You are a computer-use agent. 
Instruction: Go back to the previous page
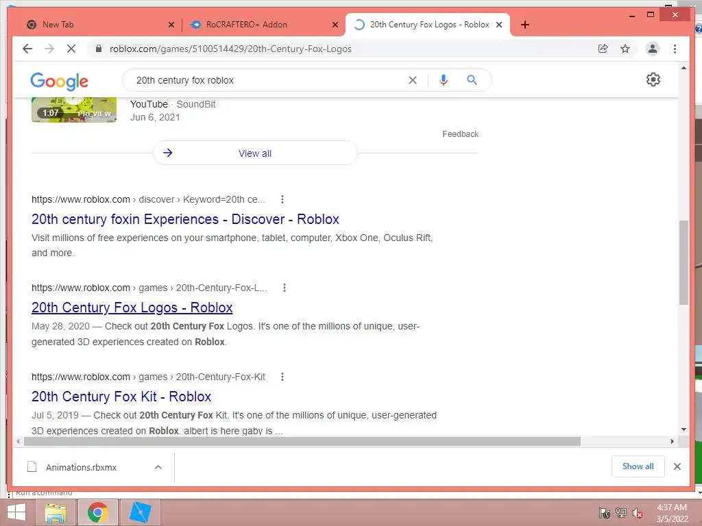pyautogui.click(x=27, y=49)
